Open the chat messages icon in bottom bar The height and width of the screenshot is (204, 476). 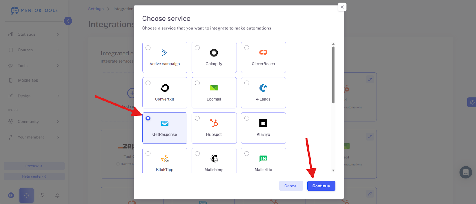[x=42, y=195]
